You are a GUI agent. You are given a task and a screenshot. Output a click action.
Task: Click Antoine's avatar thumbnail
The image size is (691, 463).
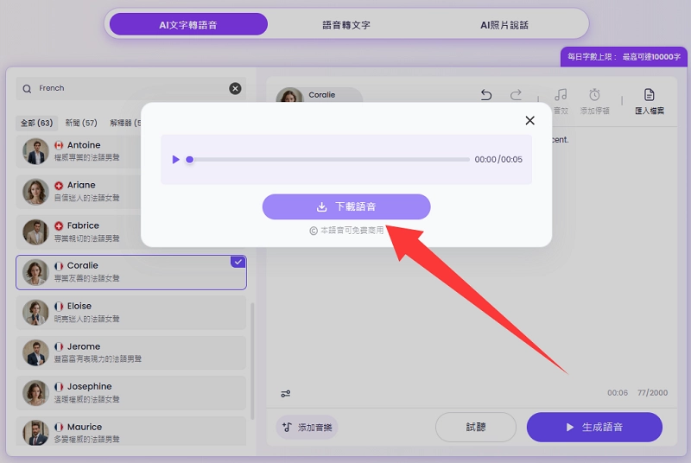(35, 151)
